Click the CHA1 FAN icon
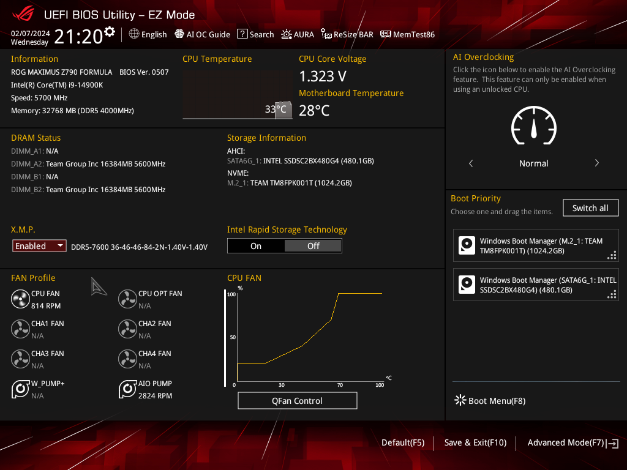Viewport: 627px width, 470px height. point(20,329)
